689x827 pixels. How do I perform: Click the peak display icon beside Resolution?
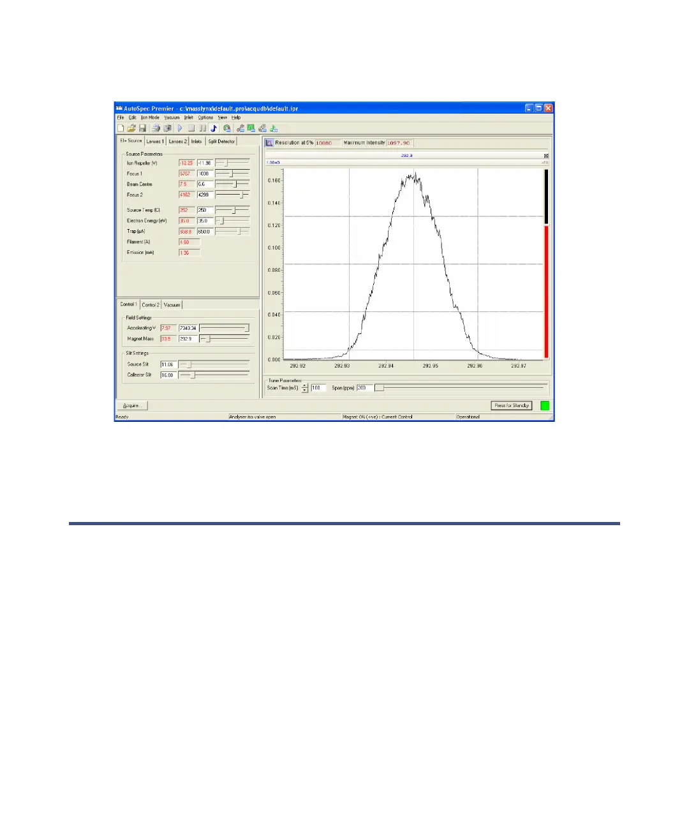tap(269, 143)
